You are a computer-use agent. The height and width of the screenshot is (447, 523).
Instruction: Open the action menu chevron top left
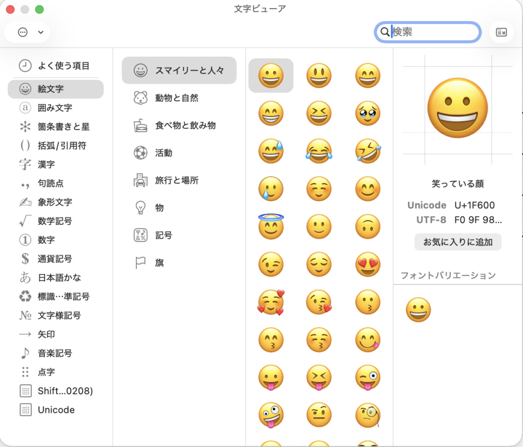point(40,32)
